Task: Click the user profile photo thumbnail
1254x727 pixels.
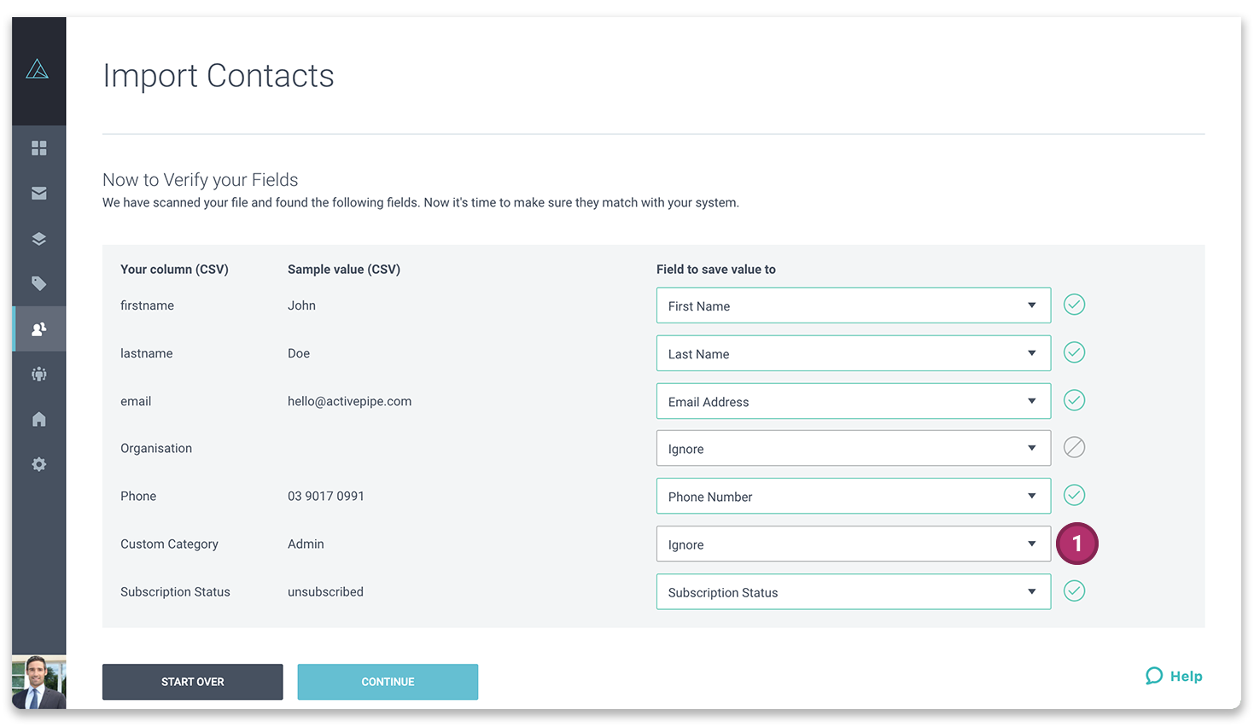Action: pos(39,682)
